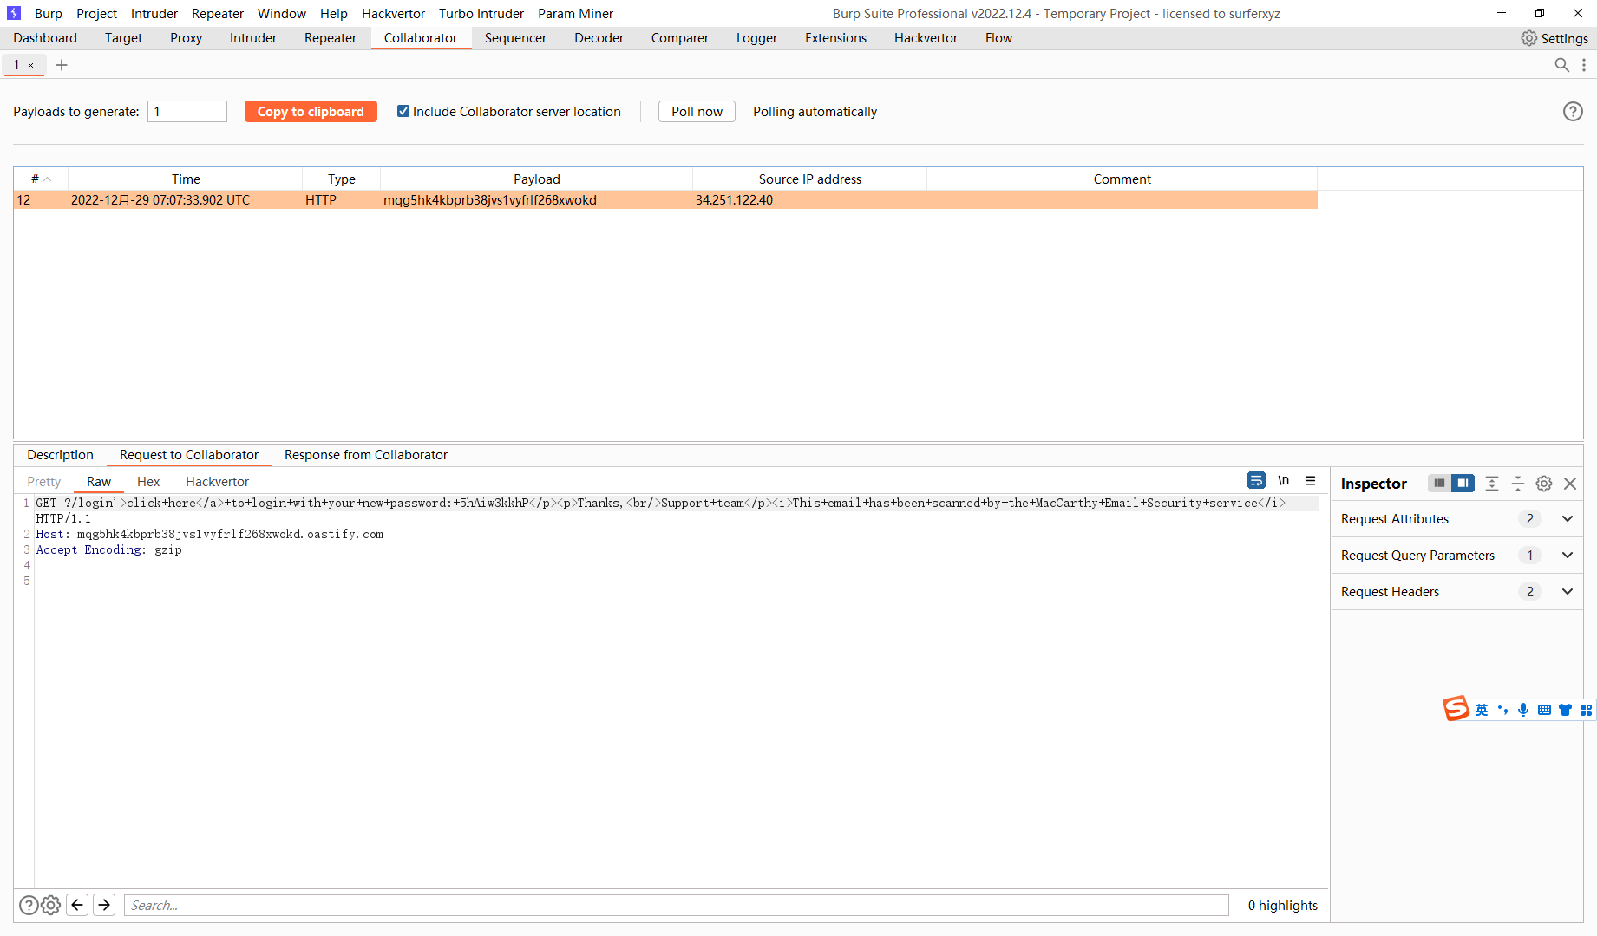Open search help question mark icon below editor
The image size is (1597, 936).
pyautogui.click(x=29, y=904)
